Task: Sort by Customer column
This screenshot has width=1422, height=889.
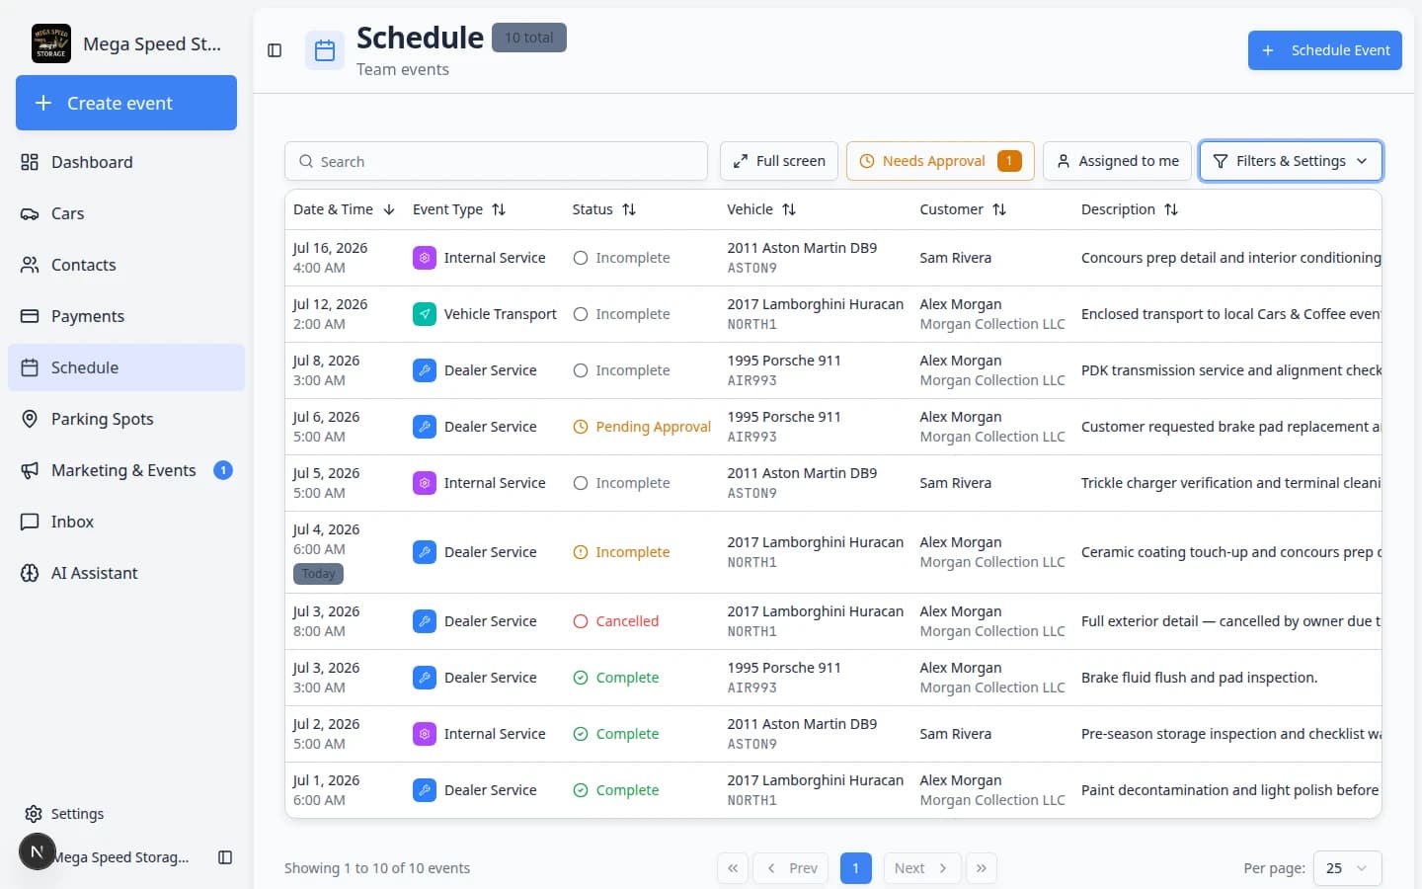Action: pos(963,209)
